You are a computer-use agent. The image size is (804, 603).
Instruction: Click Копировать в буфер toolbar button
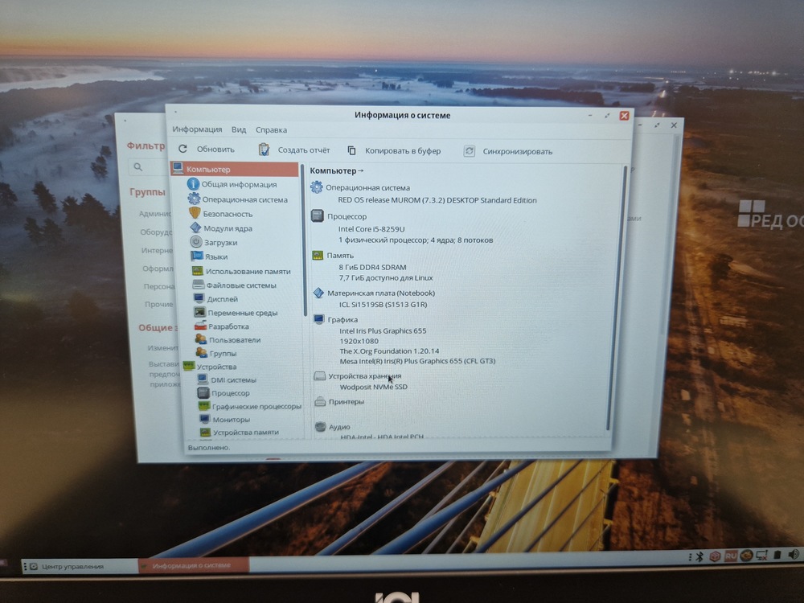pyautogui.click(x=394, y=151)
